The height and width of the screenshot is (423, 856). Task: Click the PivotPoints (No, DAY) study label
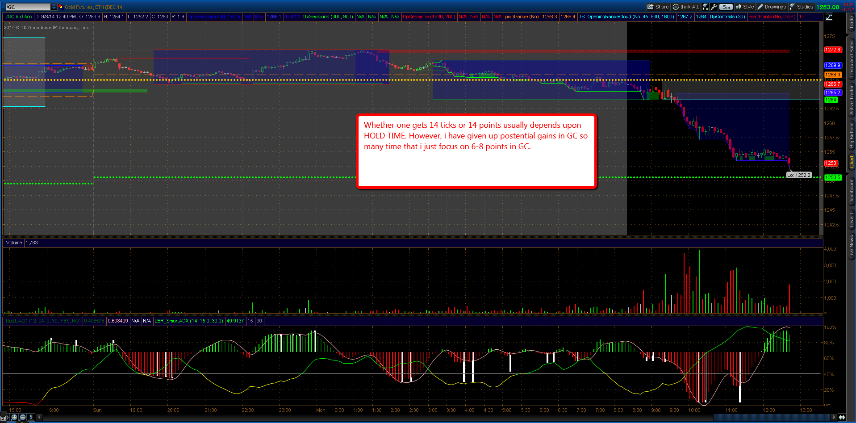tap(772, 17)
